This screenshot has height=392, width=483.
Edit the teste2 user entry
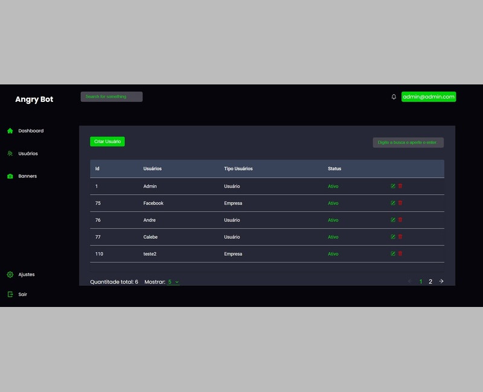point(393,254)
